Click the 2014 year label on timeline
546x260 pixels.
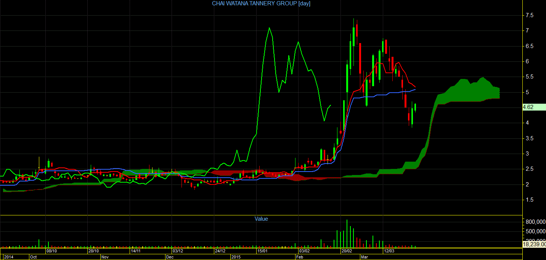8,257
